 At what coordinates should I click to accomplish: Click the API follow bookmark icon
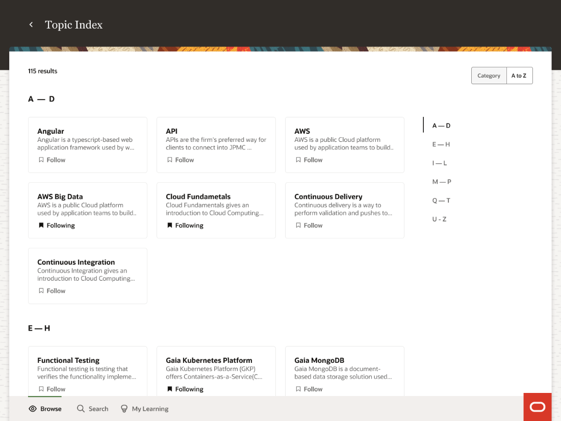coord(170,160)
